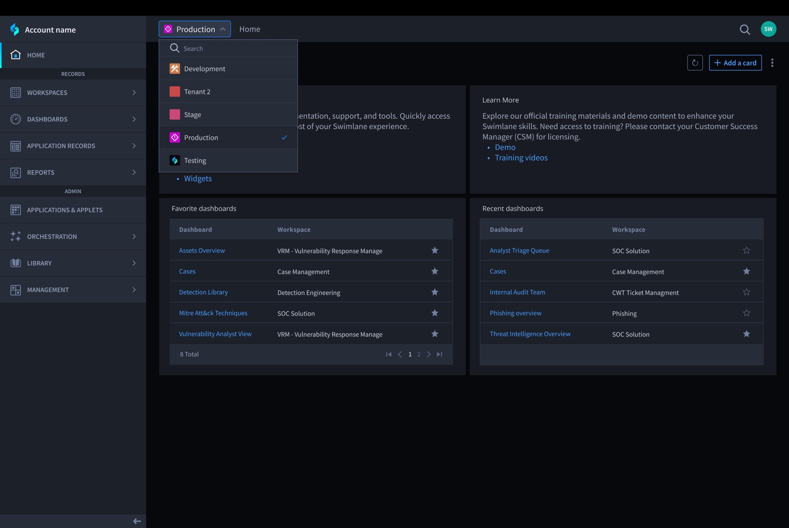Click the refresh dashboard icon button

pos(695,63)
